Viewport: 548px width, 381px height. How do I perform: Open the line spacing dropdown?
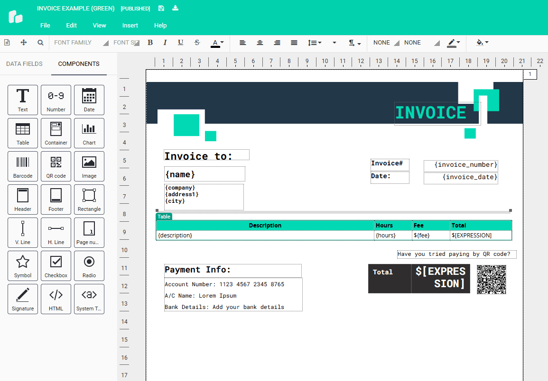click(315, 42)
